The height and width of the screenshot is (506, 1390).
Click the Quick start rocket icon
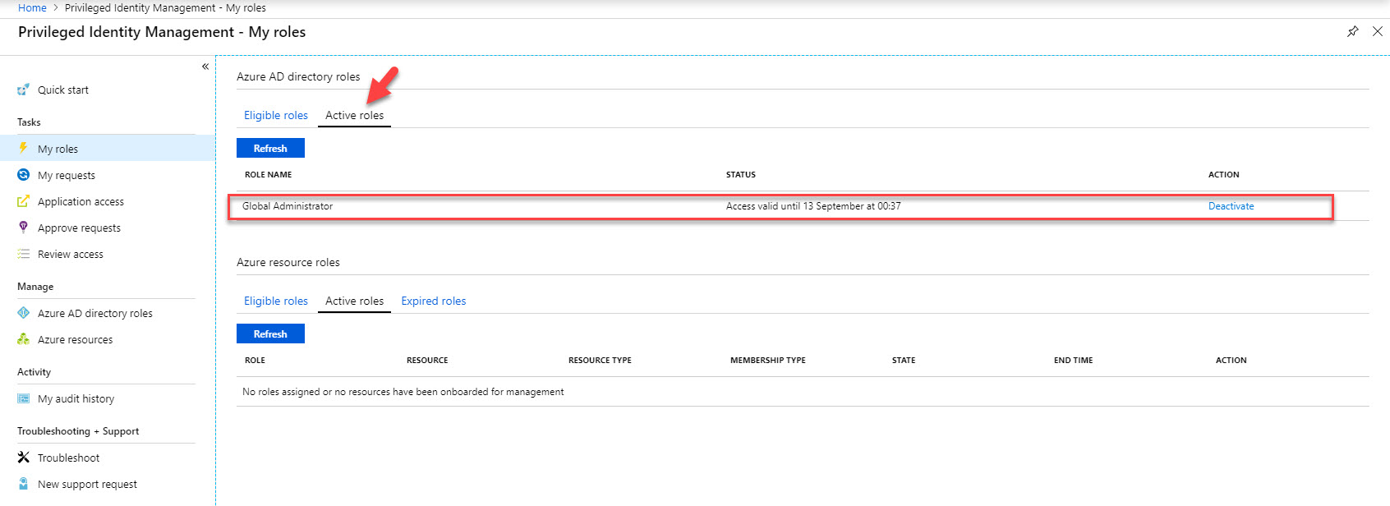pos(24,90)
